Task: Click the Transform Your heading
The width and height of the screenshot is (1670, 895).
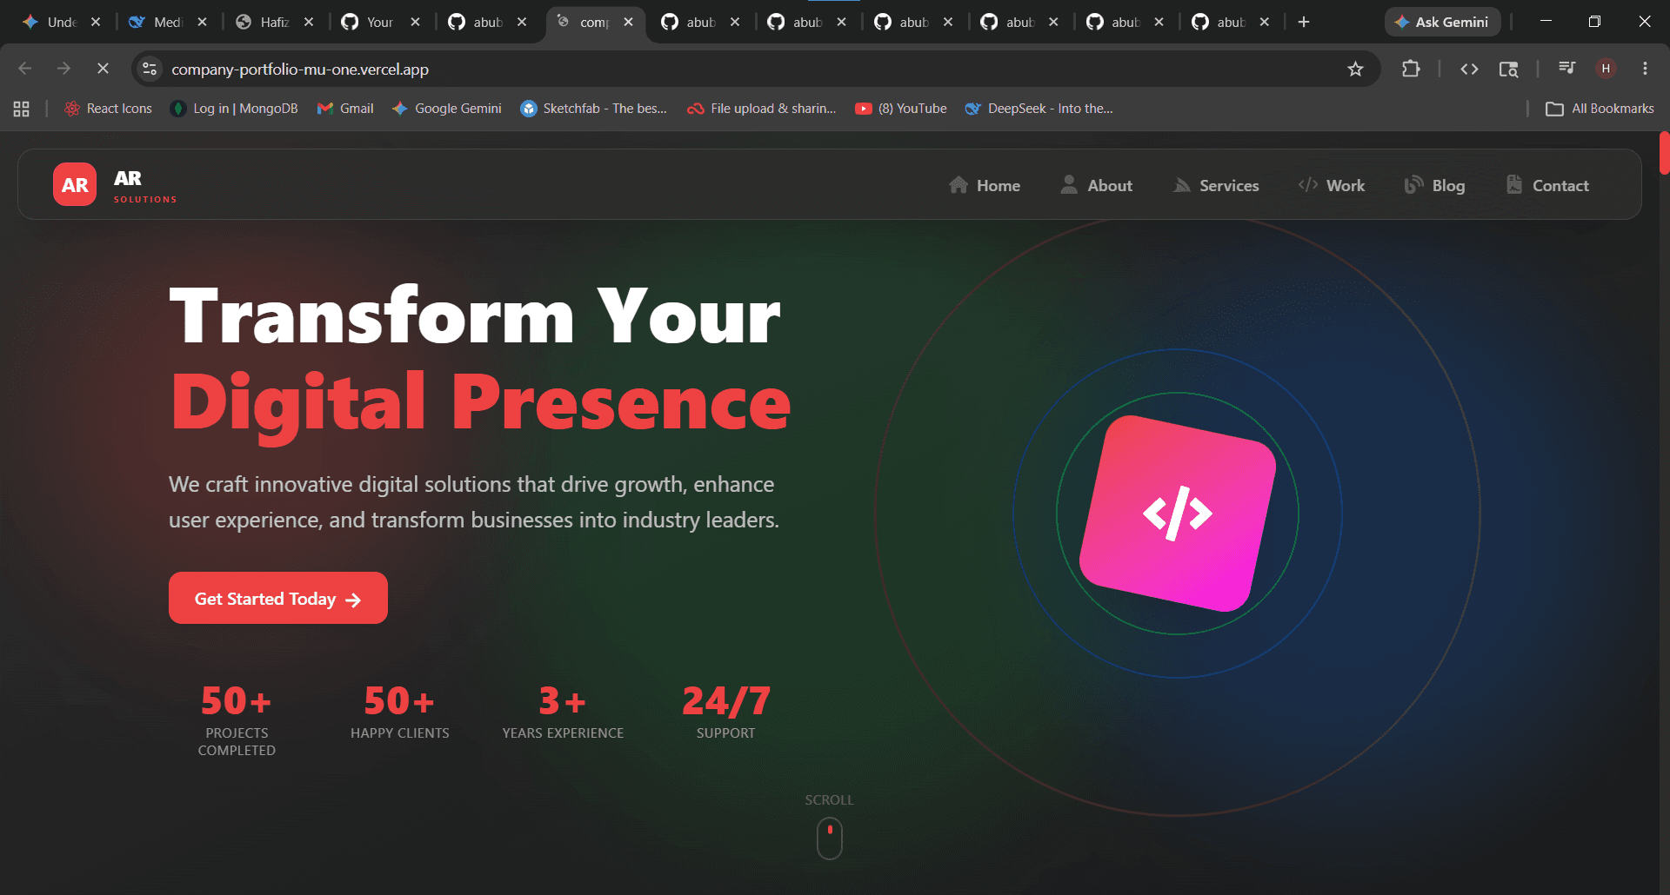Action: click(x=475, y=315)
